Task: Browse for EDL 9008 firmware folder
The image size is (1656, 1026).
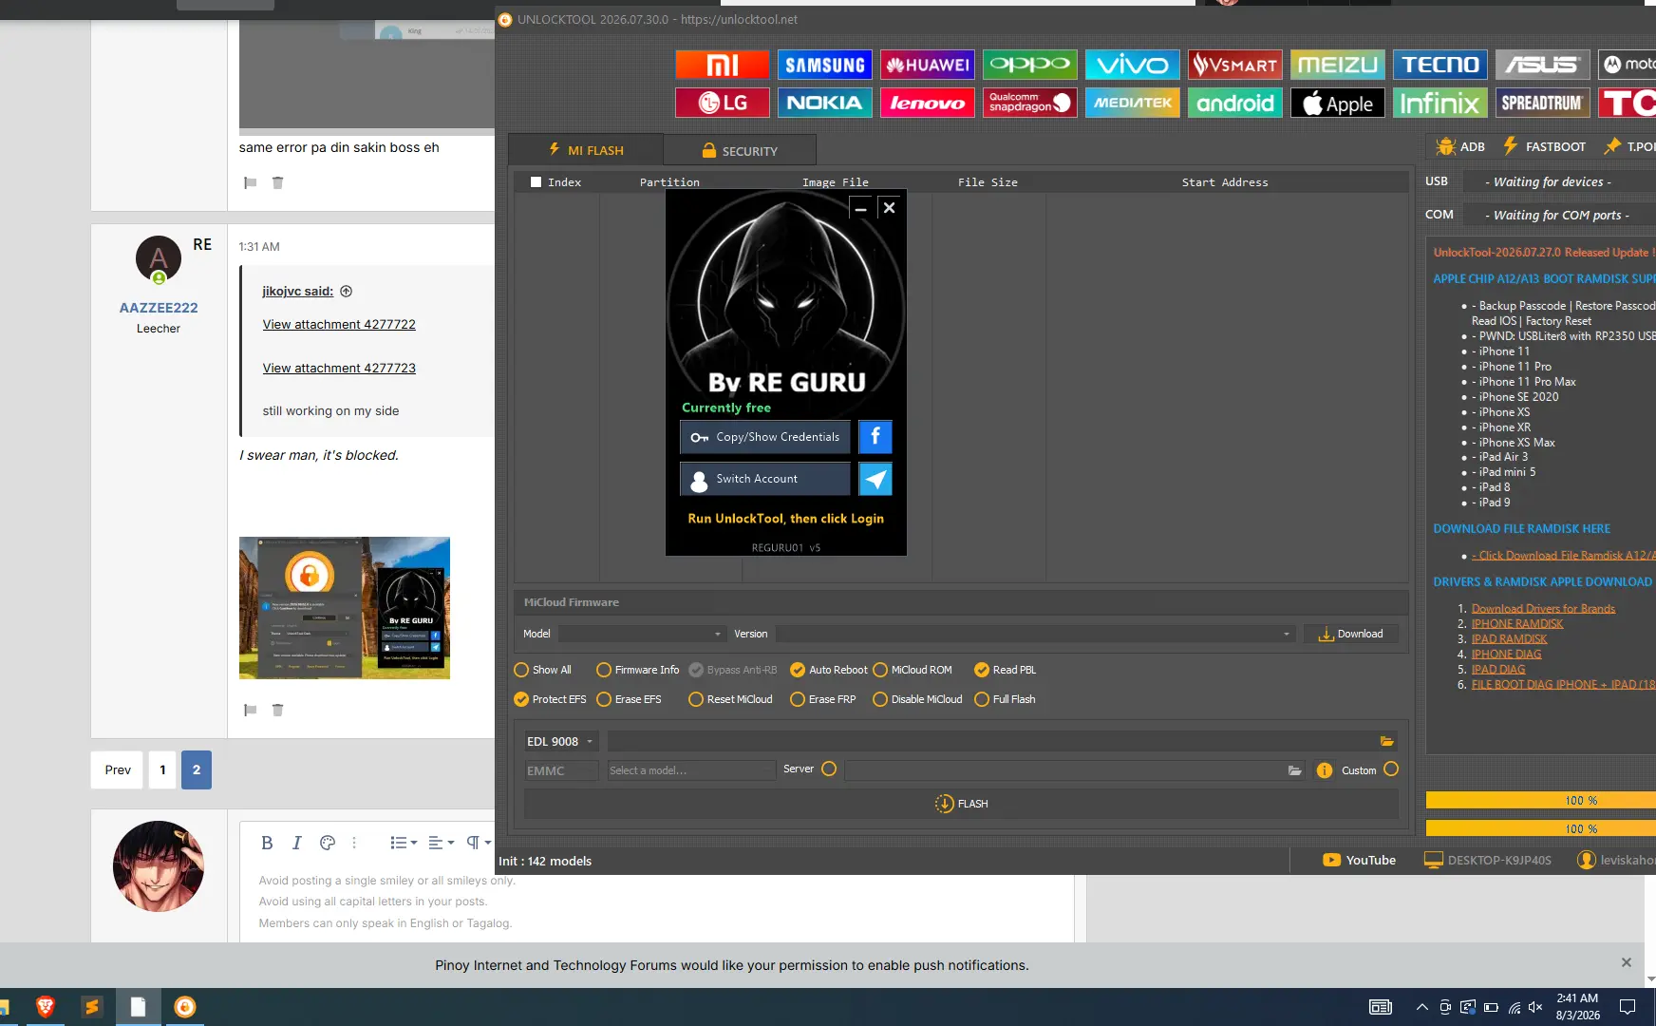Action: pyautogui.click(x=1386, y=741)
